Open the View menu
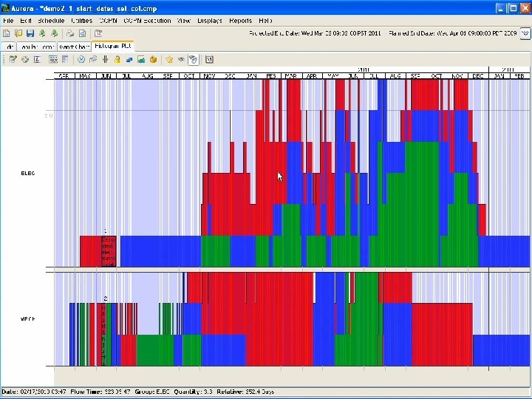 coord(184,21)
